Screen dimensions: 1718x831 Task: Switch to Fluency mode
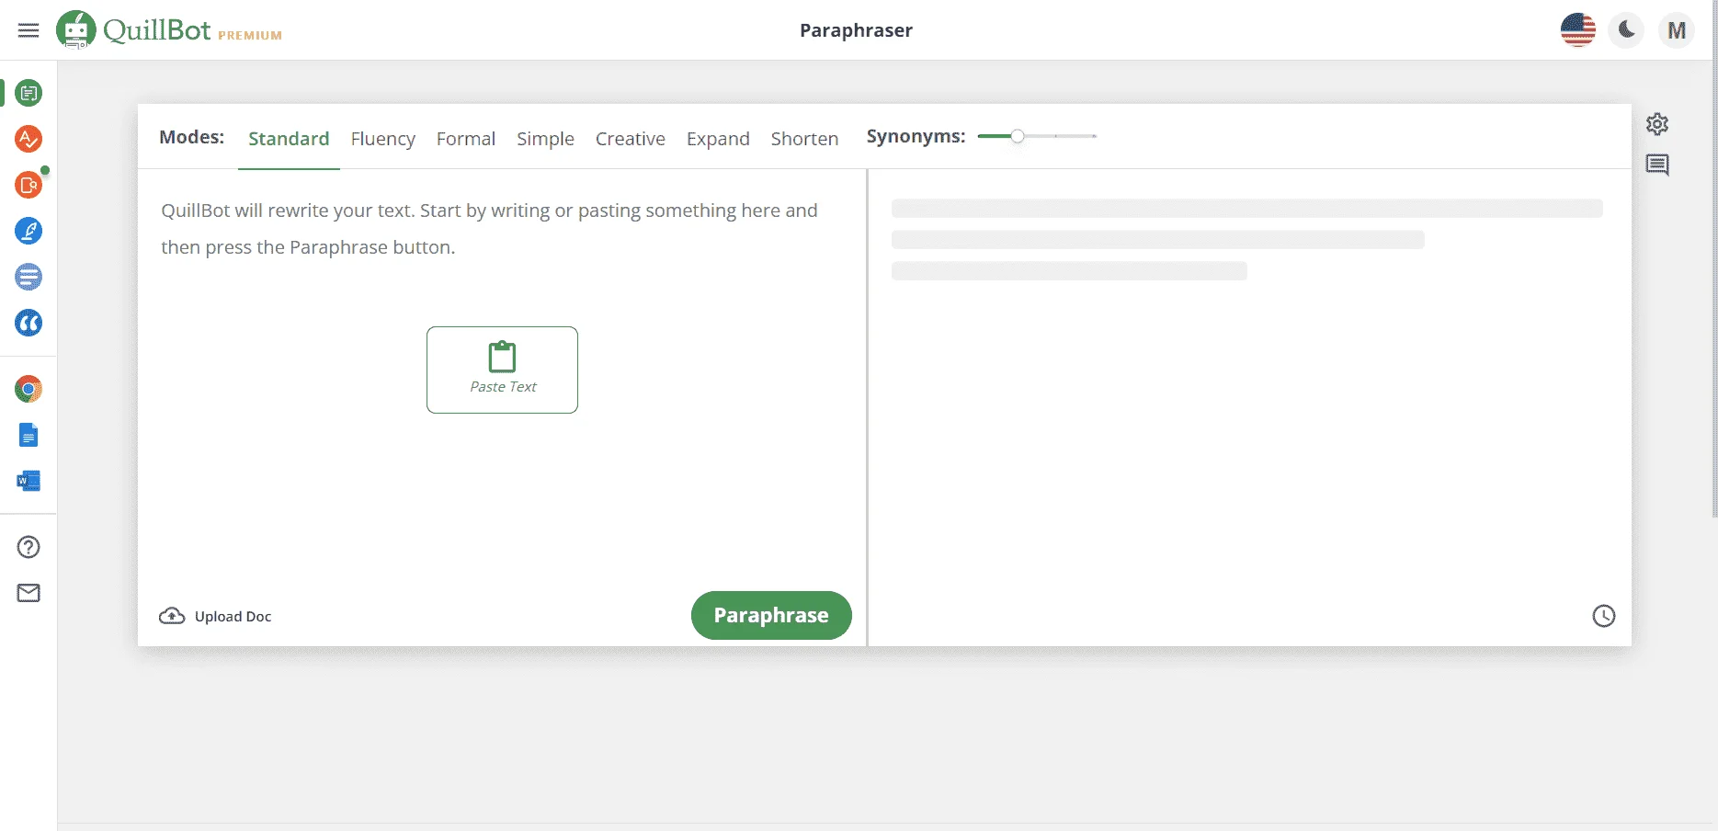pyautogui.click(x=383, y=139)
